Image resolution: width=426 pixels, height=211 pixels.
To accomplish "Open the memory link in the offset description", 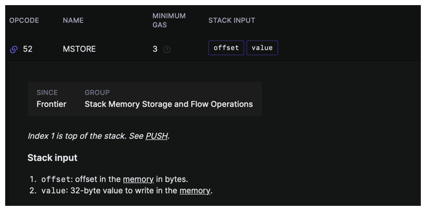I will click(x=138, y=179).
